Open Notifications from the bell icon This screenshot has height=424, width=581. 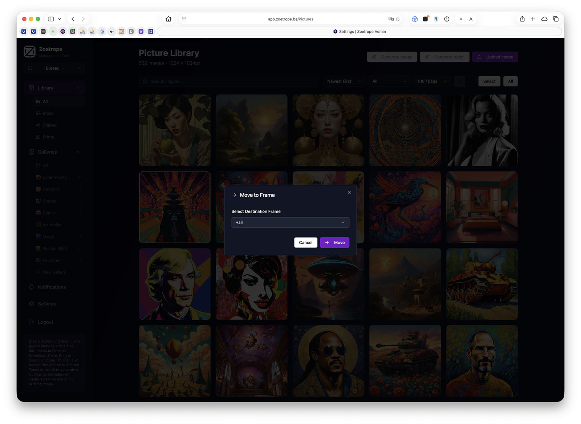[x=31, y=287]
